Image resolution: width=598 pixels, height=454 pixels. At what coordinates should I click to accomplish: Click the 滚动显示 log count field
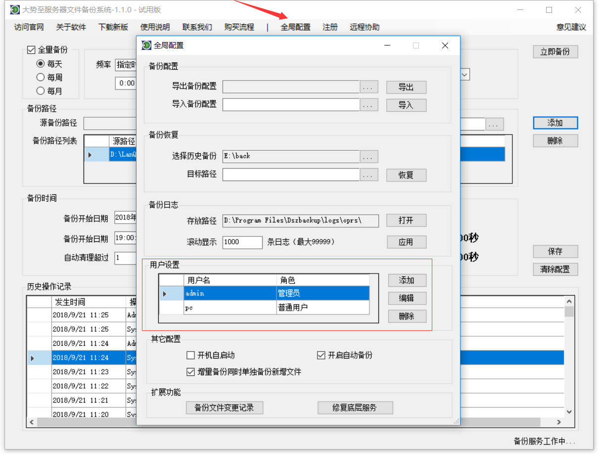click(242, 242)
